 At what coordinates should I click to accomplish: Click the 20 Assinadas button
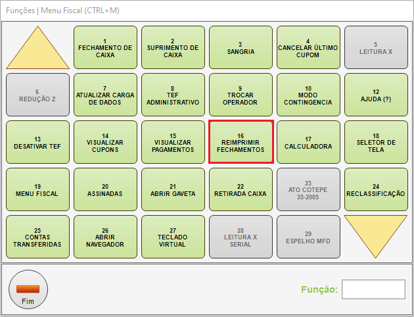(105, 189)
